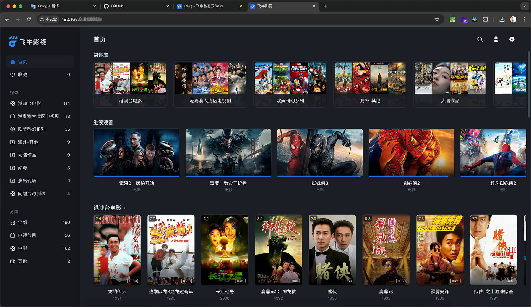
Task: Open browser extensions puzzle icon
Action: (485, 19)
